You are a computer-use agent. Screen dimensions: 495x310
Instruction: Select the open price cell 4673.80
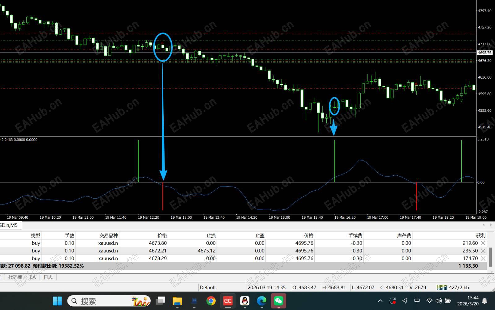[x=158, y=243]
